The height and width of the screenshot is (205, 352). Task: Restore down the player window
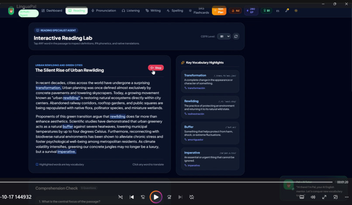point(335,4)
